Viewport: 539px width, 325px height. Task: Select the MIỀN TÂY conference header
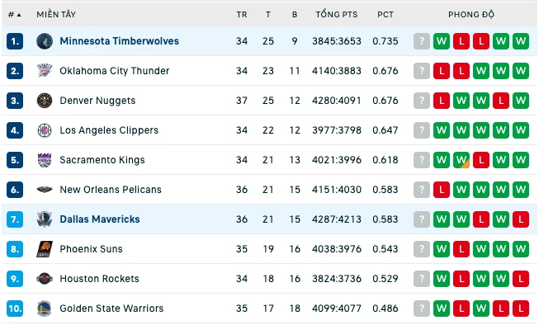(x=56, y=14)
